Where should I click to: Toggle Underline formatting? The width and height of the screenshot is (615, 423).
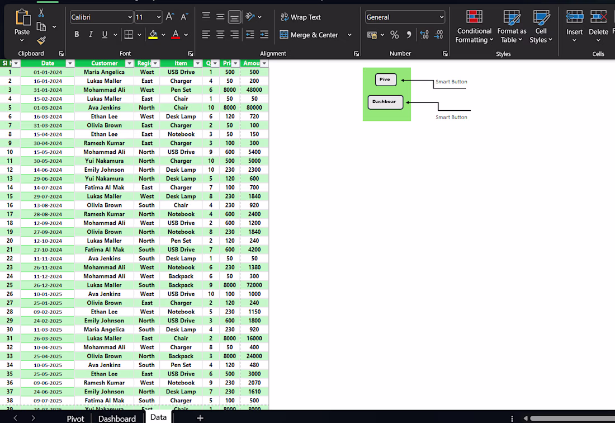click(x=105, y=35)
